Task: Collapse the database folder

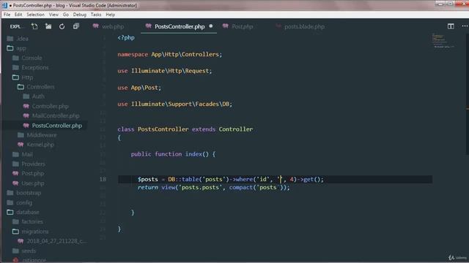Action: click(x=28, y=212)
